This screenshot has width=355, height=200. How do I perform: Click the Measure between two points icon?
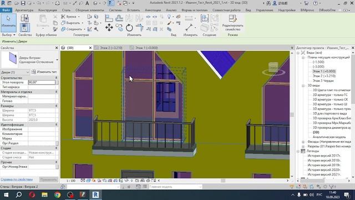(x=189, y=28)
